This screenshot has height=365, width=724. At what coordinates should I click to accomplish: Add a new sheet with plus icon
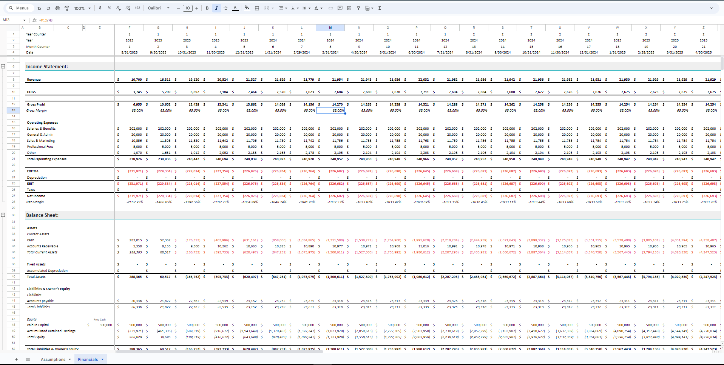16,359
